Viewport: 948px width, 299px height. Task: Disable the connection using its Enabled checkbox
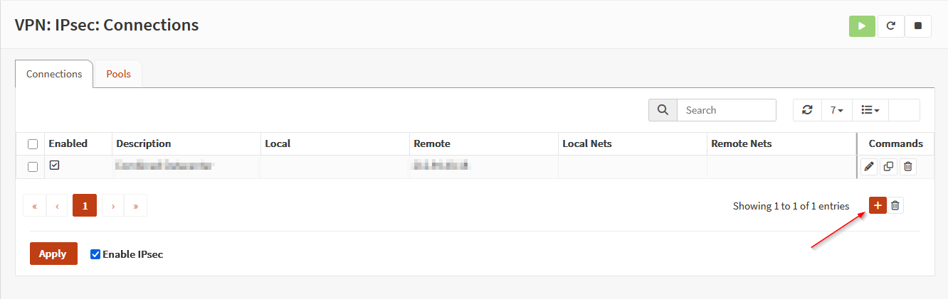(54, 165)
